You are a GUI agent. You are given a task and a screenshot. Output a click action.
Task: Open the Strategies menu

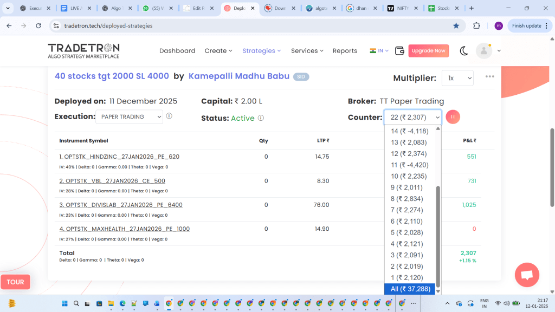point(261,51)
